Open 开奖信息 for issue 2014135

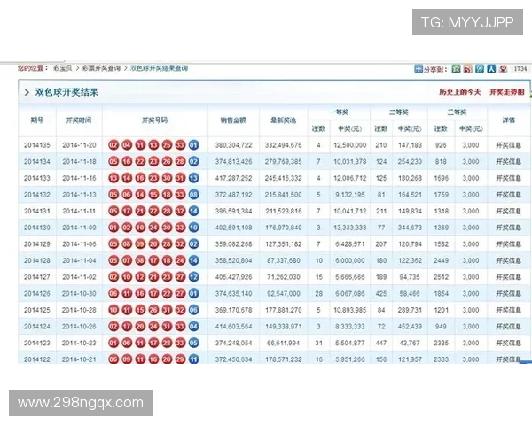(508, 145)
